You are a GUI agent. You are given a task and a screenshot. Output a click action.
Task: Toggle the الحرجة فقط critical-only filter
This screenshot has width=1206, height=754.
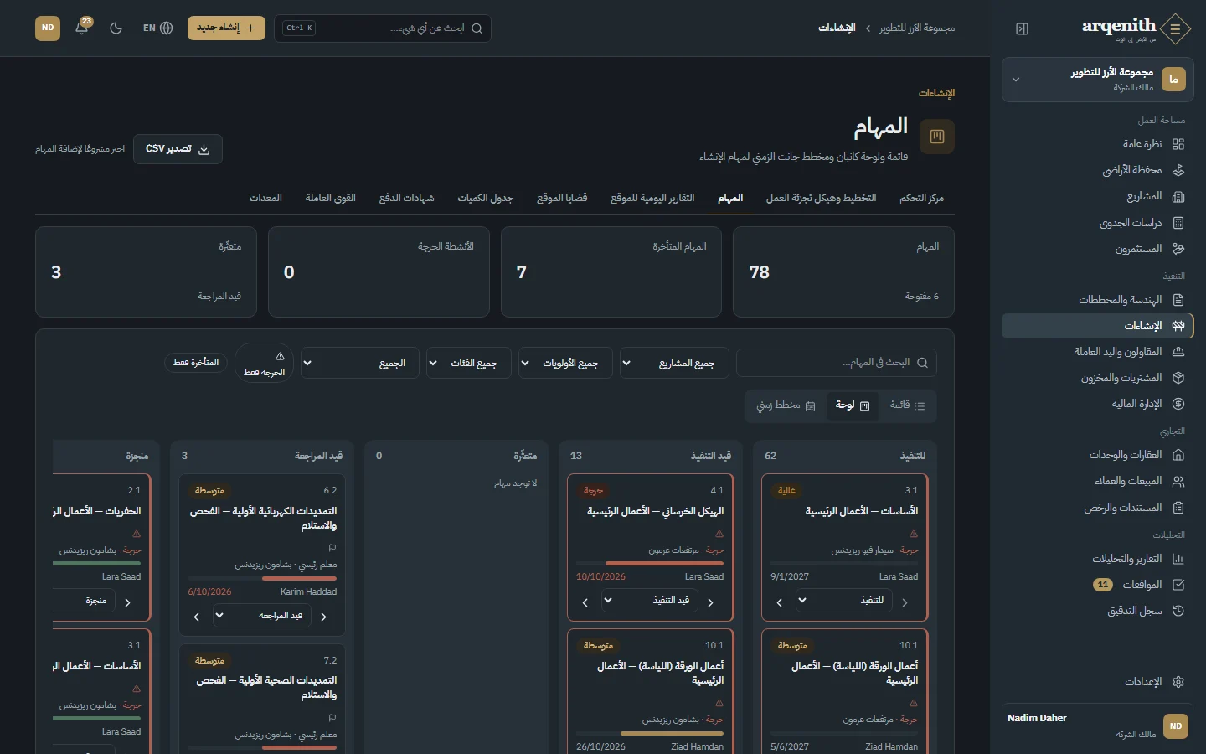[264, 363]
